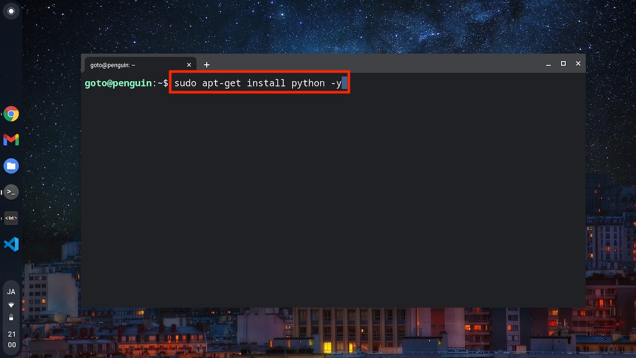The width and height of the screenshot is (636, 358).
Task: Open the Text editor app icon
Action: [11, 218]
